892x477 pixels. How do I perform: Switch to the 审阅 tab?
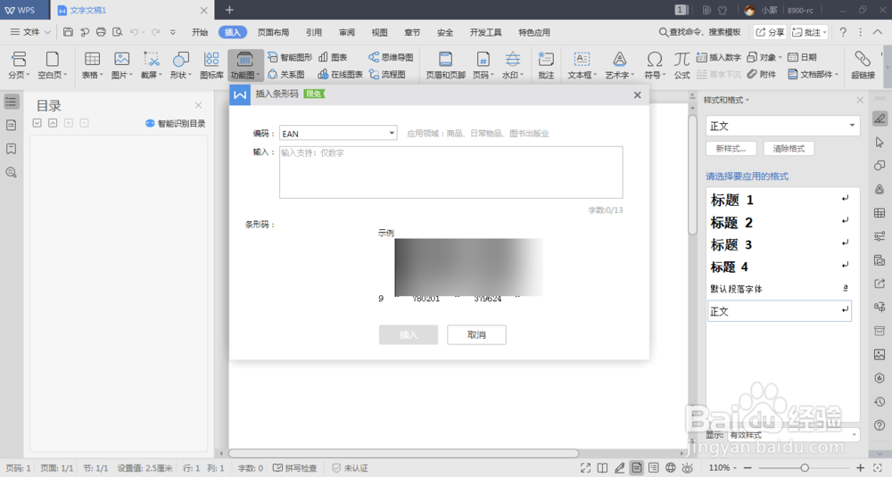(346, 32)
